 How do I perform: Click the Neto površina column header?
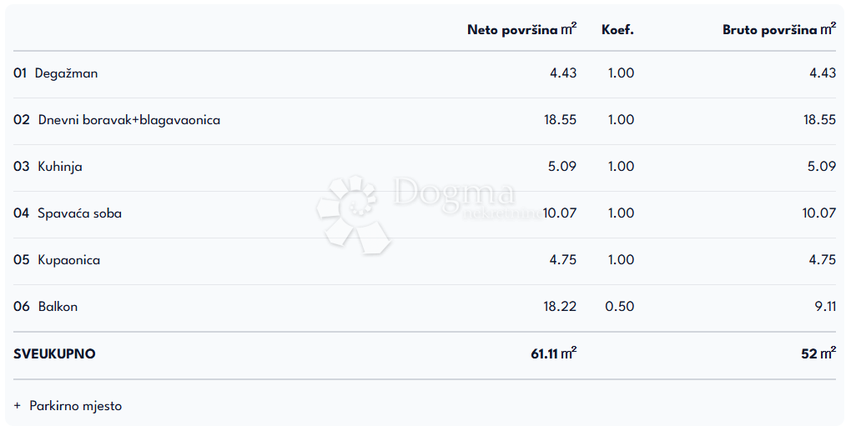click(521, 30)
